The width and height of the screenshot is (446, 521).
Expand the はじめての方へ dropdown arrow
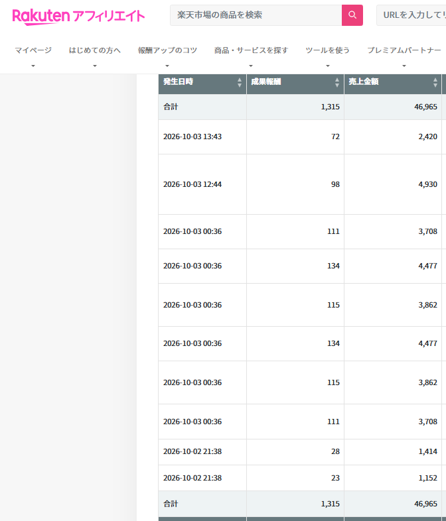click(95, 66)
